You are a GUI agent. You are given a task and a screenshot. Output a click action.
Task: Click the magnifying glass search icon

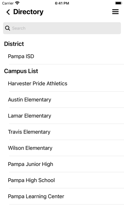pos(8,28)
